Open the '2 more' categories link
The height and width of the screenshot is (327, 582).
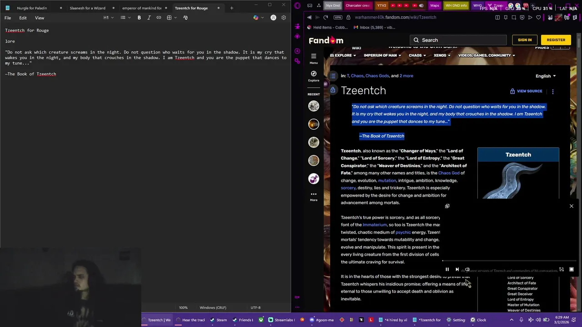click(x=406, y=76)
